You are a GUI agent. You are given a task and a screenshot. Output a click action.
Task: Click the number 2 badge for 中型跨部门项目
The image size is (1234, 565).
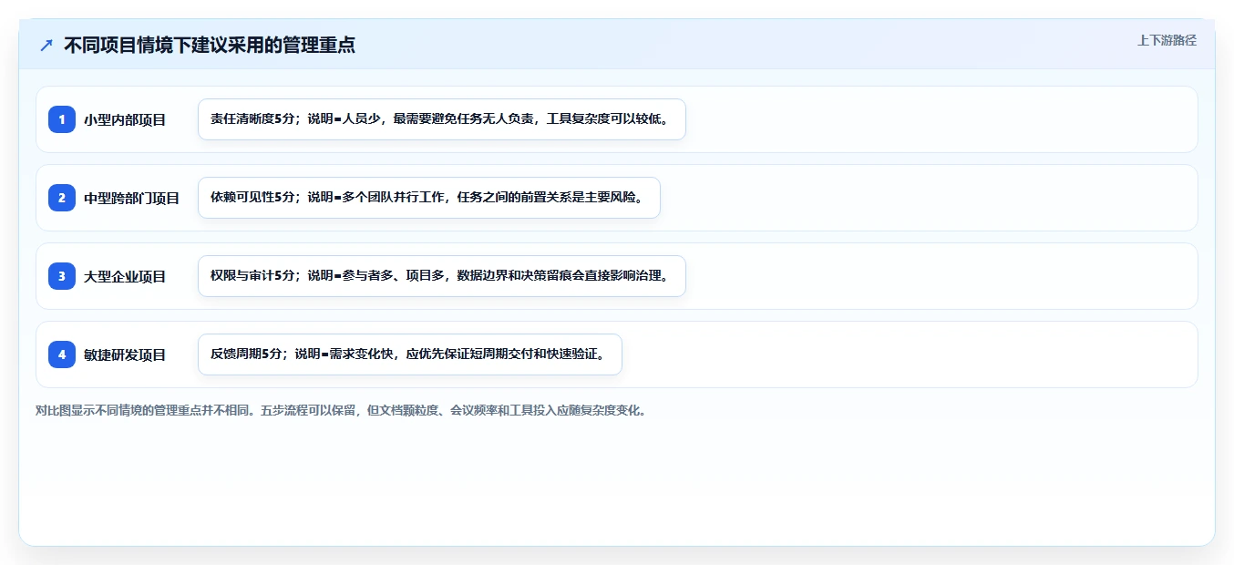click(x=62, y=198)
